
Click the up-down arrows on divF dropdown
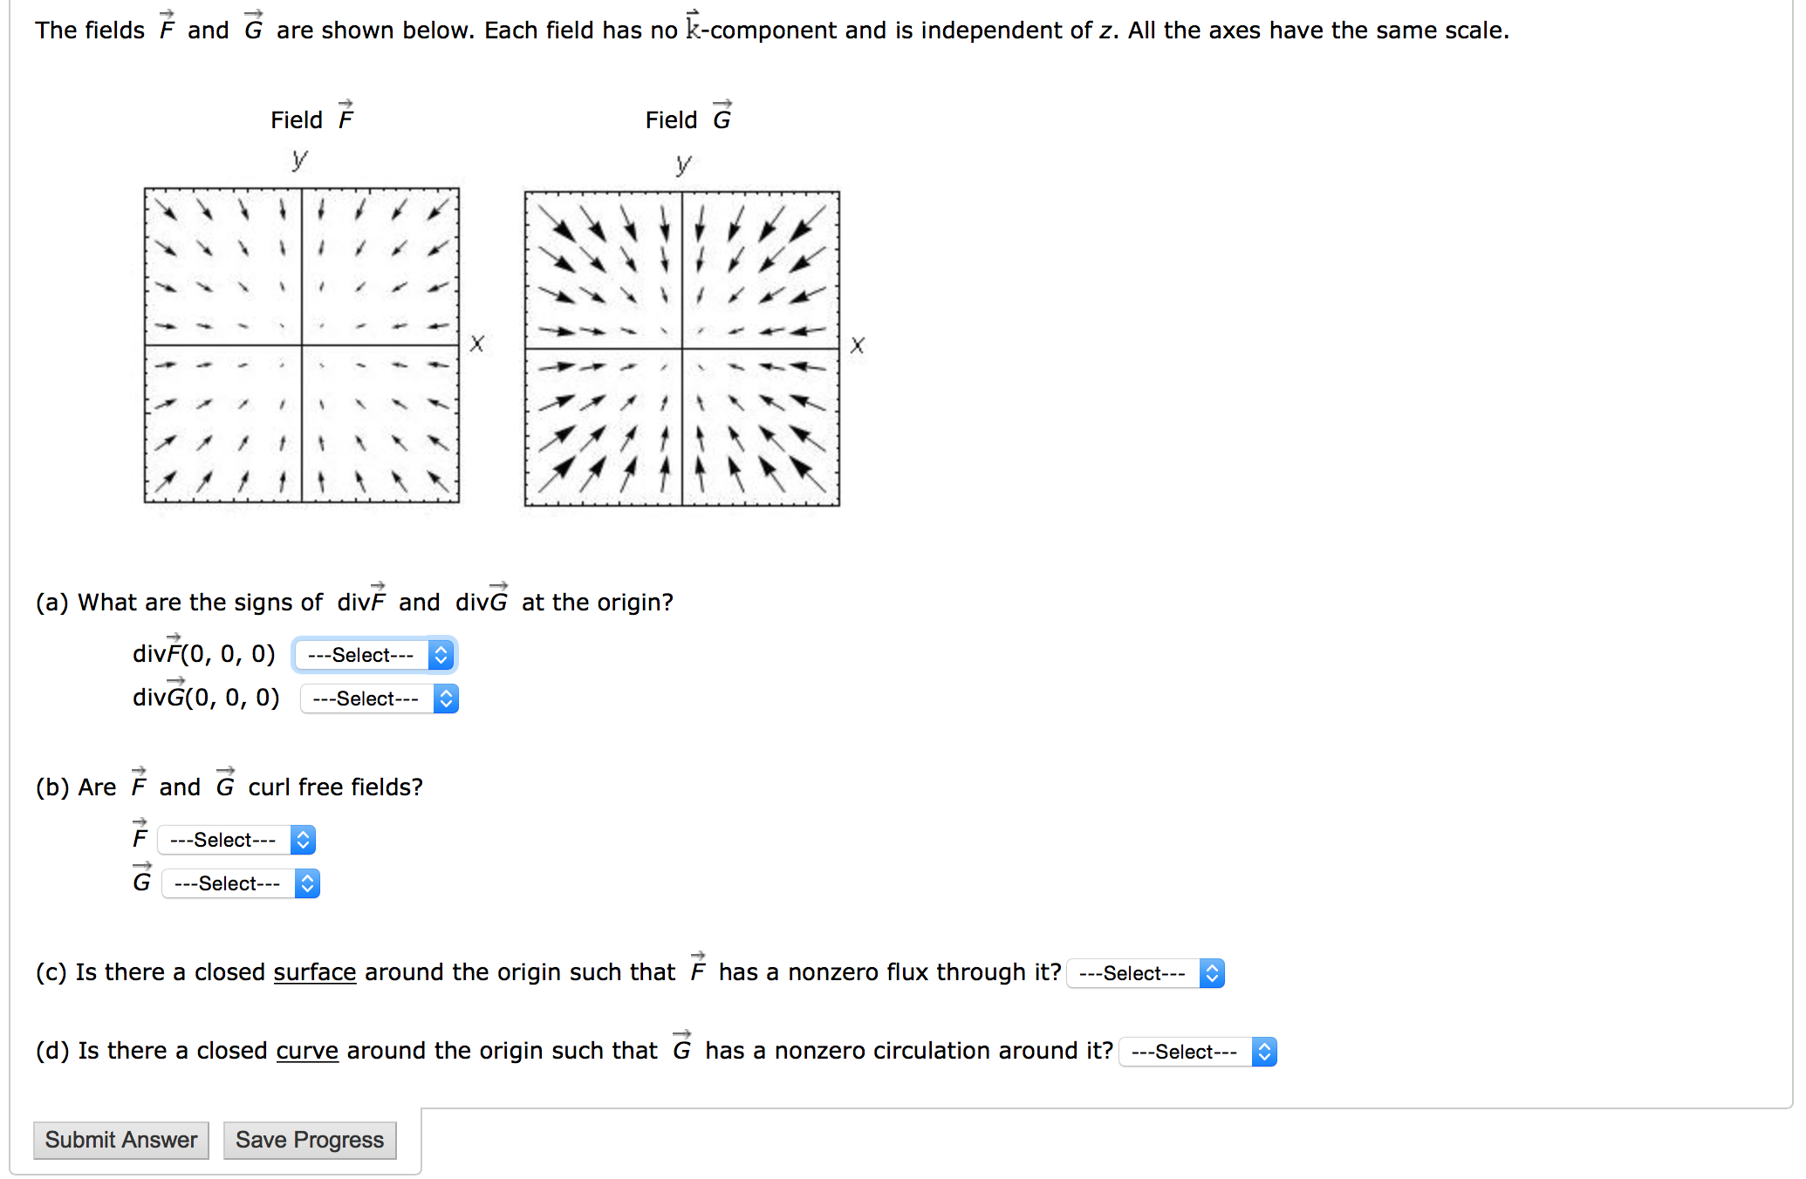[x=441, y=655]
